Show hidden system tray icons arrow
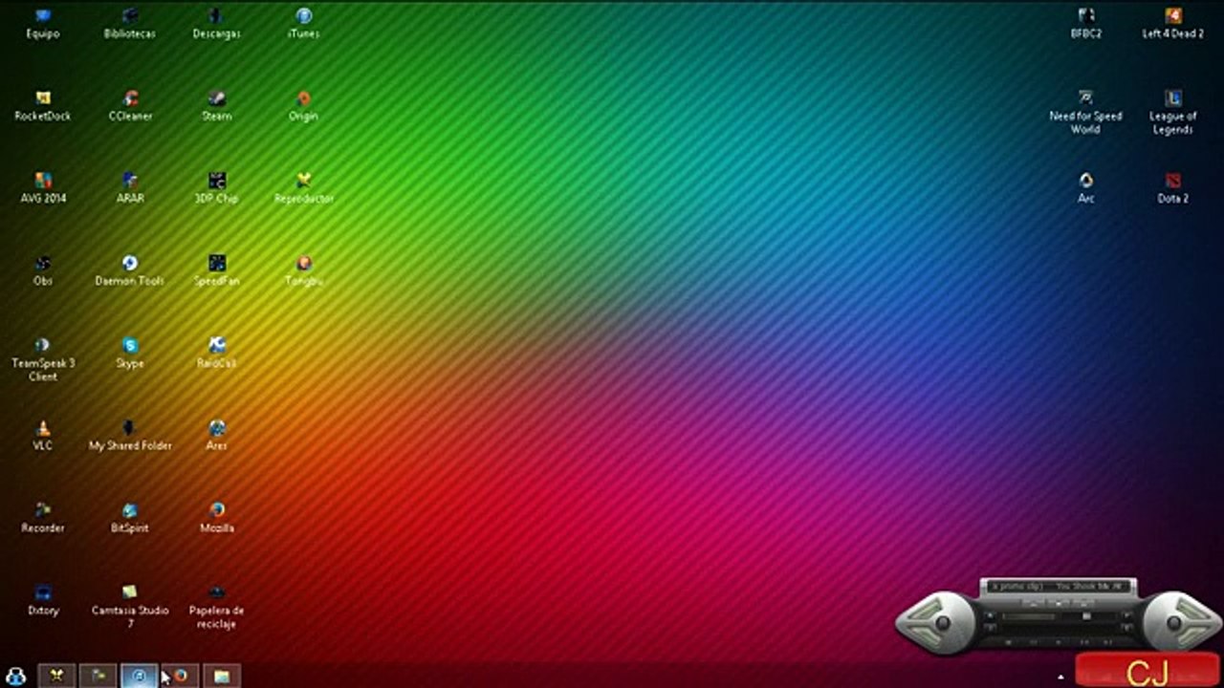This screenshot has width=1224, height=688. pos(1060,677)
